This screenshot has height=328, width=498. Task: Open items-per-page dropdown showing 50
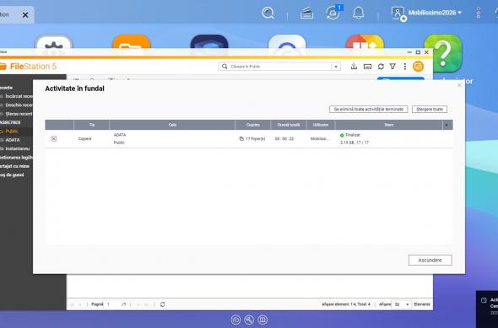coord(402,304)
